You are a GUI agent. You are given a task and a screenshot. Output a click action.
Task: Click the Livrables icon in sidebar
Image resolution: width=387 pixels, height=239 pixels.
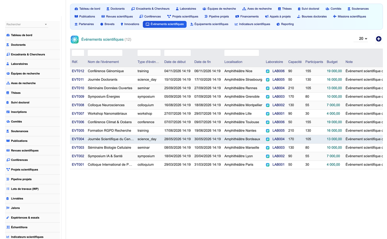pyautogui.click(x=8, y=198)
